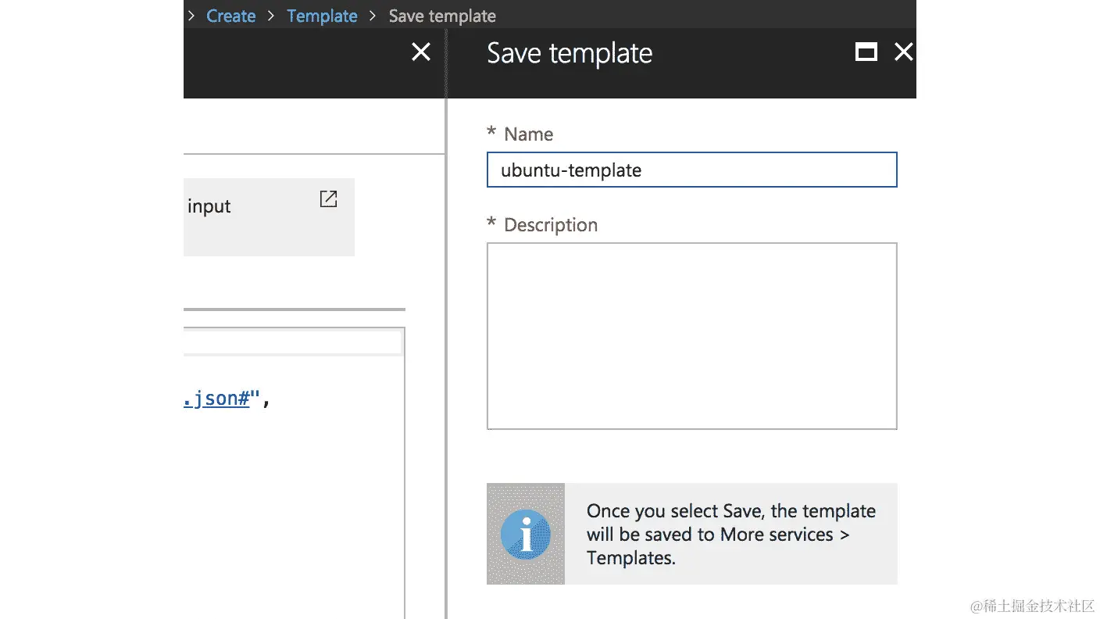Screen dimensions: 1100x619
Task: Click the blue information icon
Action: (x=526, y=535)
